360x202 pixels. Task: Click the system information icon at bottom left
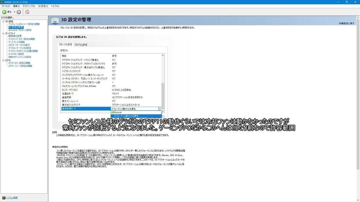pos(4,198)
